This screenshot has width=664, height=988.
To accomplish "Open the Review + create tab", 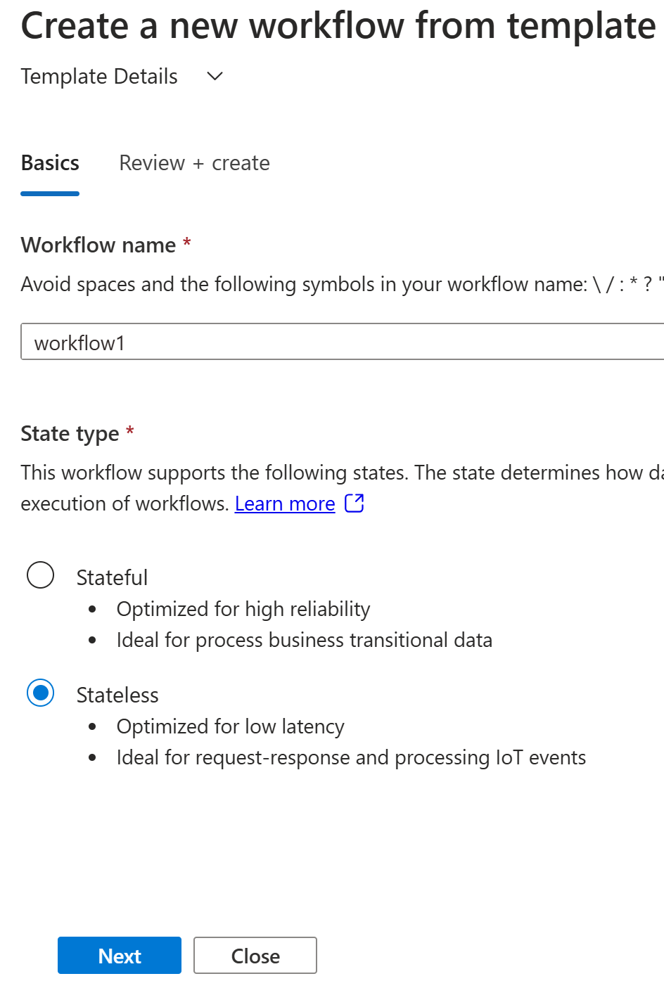I will click(x=194, y=163).
